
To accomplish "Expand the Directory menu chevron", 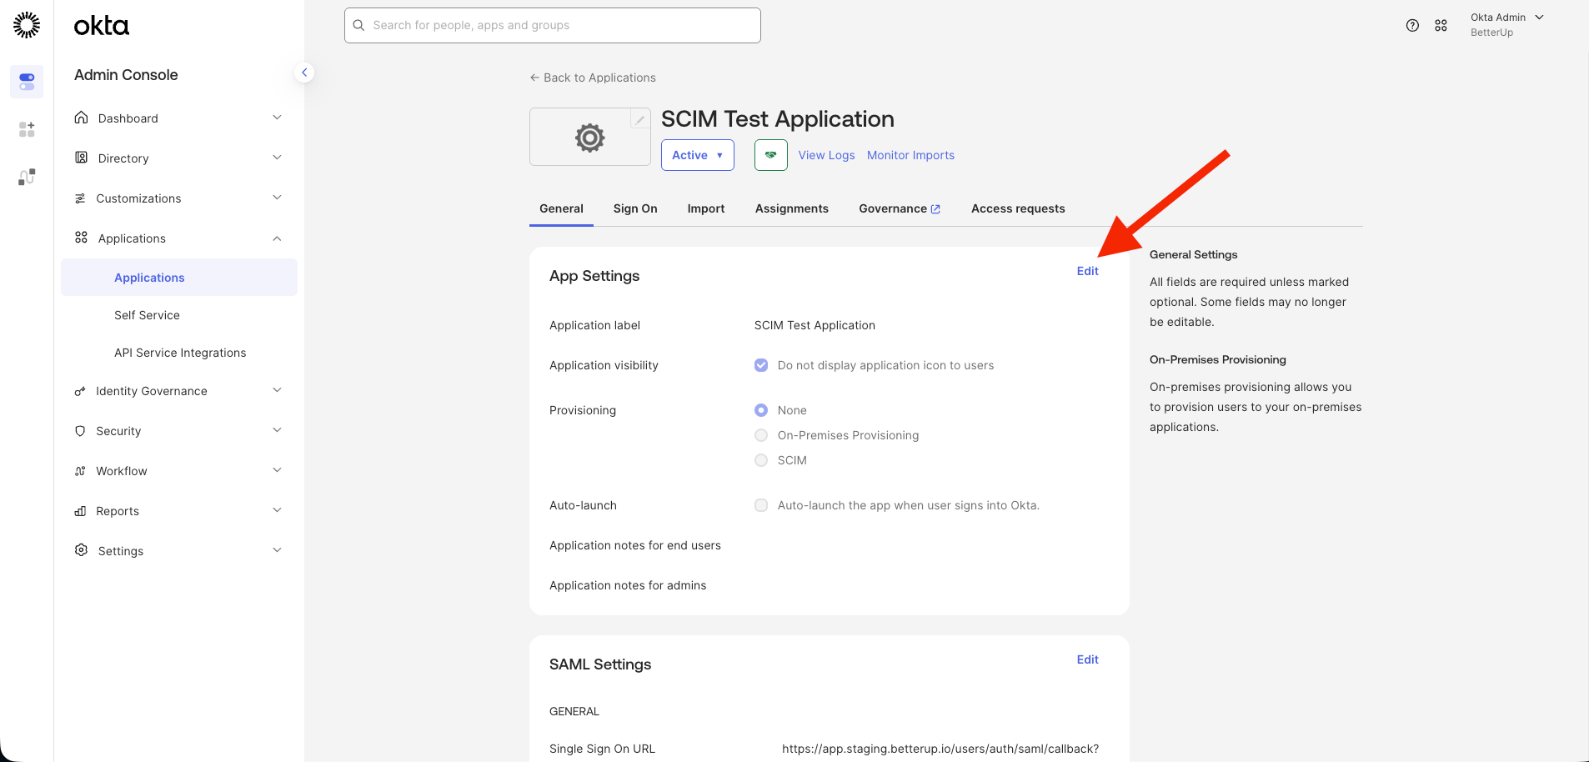I will pyautogui.click(x=277, y=158).
